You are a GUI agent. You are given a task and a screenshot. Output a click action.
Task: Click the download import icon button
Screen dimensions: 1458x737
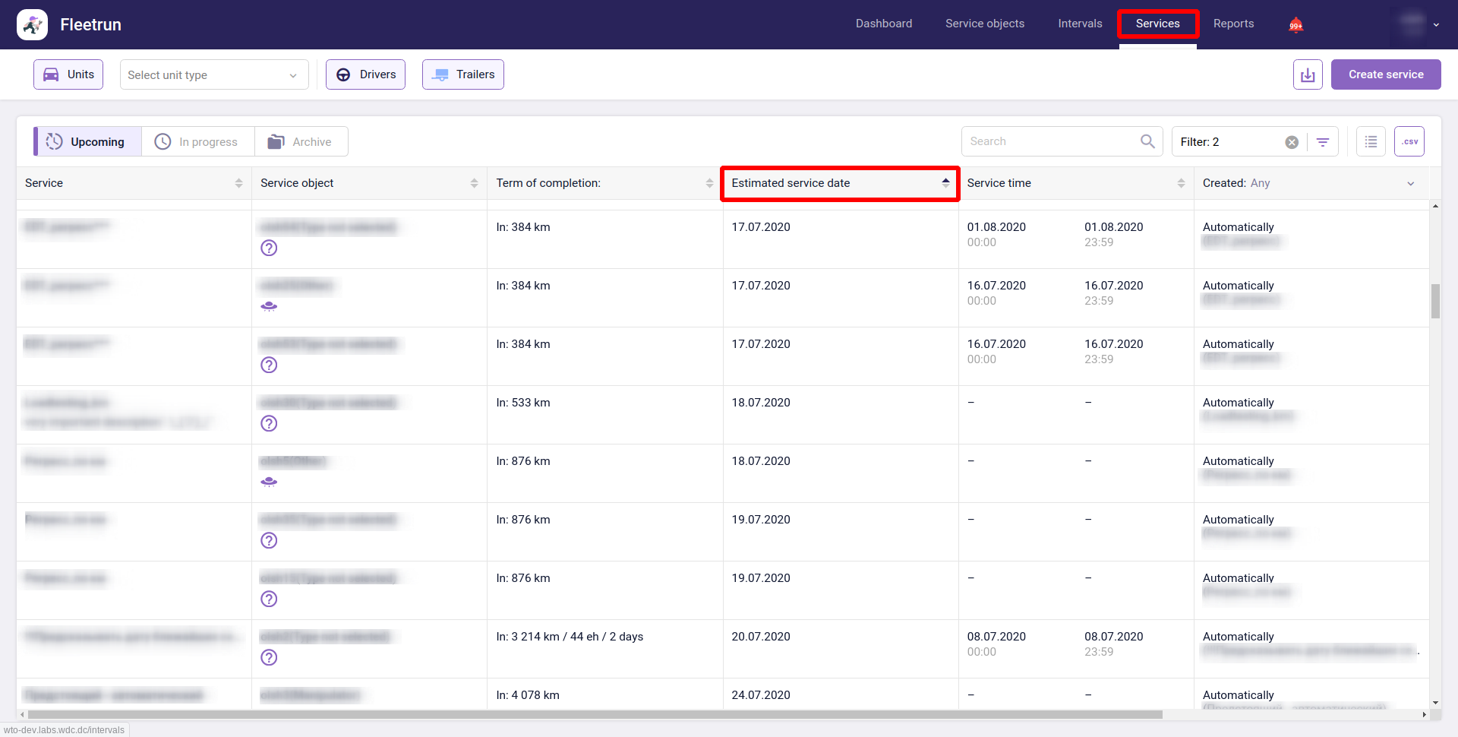(x=1308, y=74)
